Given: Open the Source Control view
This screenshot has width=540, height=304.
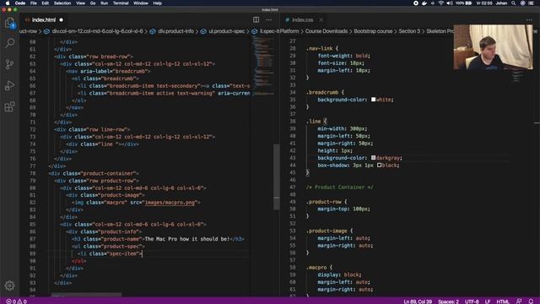Looking at the screenshot, I should [x=9, y=64].
